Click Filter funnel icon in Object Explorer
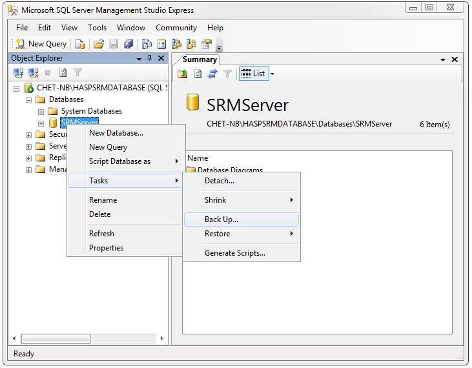472x368 pixels. coord(77,72)
